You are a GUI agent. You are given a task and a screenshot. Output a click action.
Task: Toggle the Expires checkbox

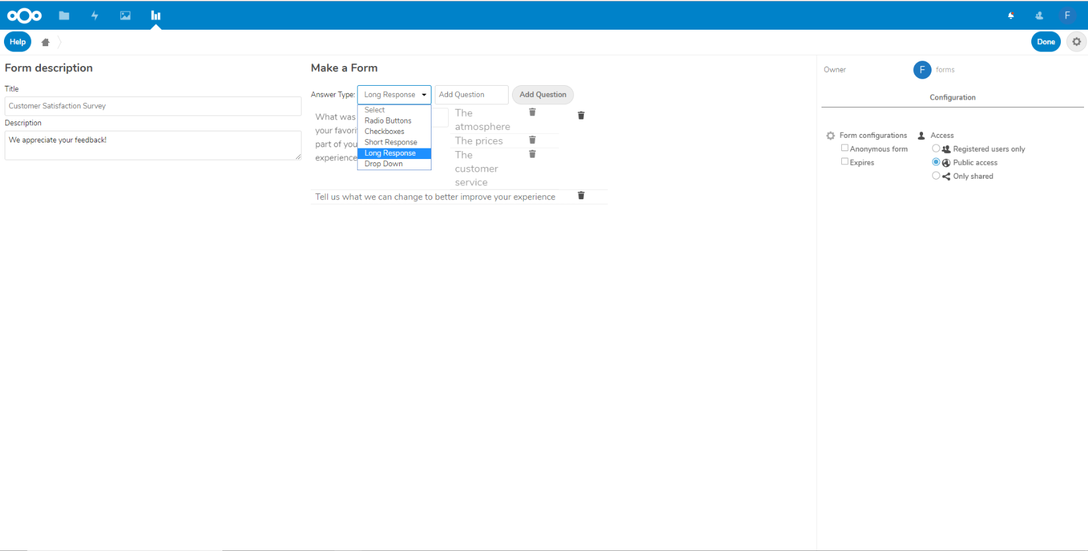(x=845, y=162)
